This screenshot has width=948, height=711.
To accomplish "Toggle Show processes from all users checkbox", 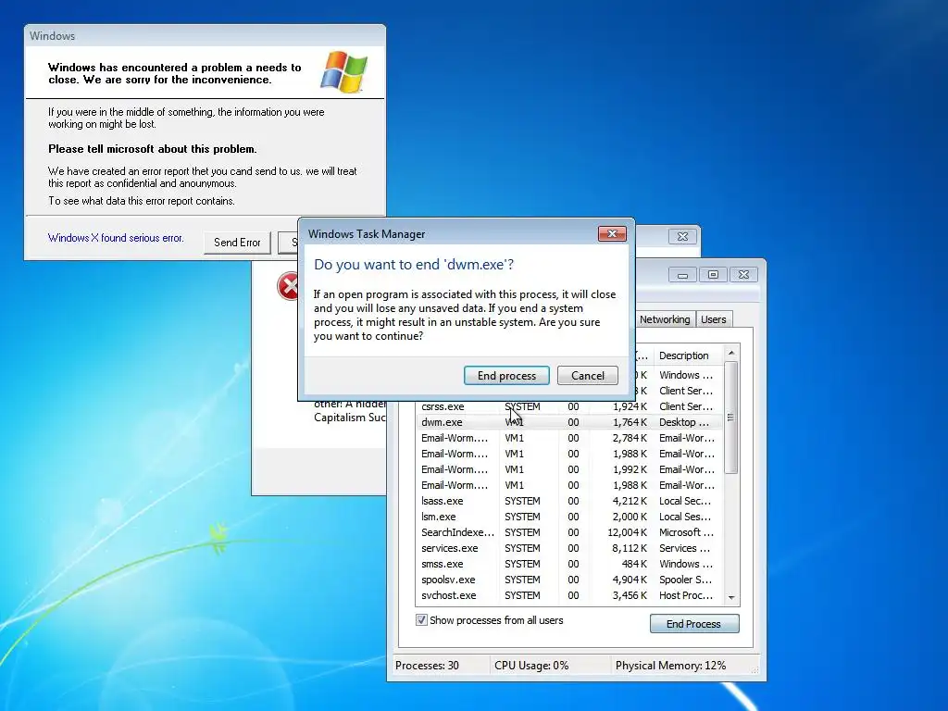I will tap(421, 620).
